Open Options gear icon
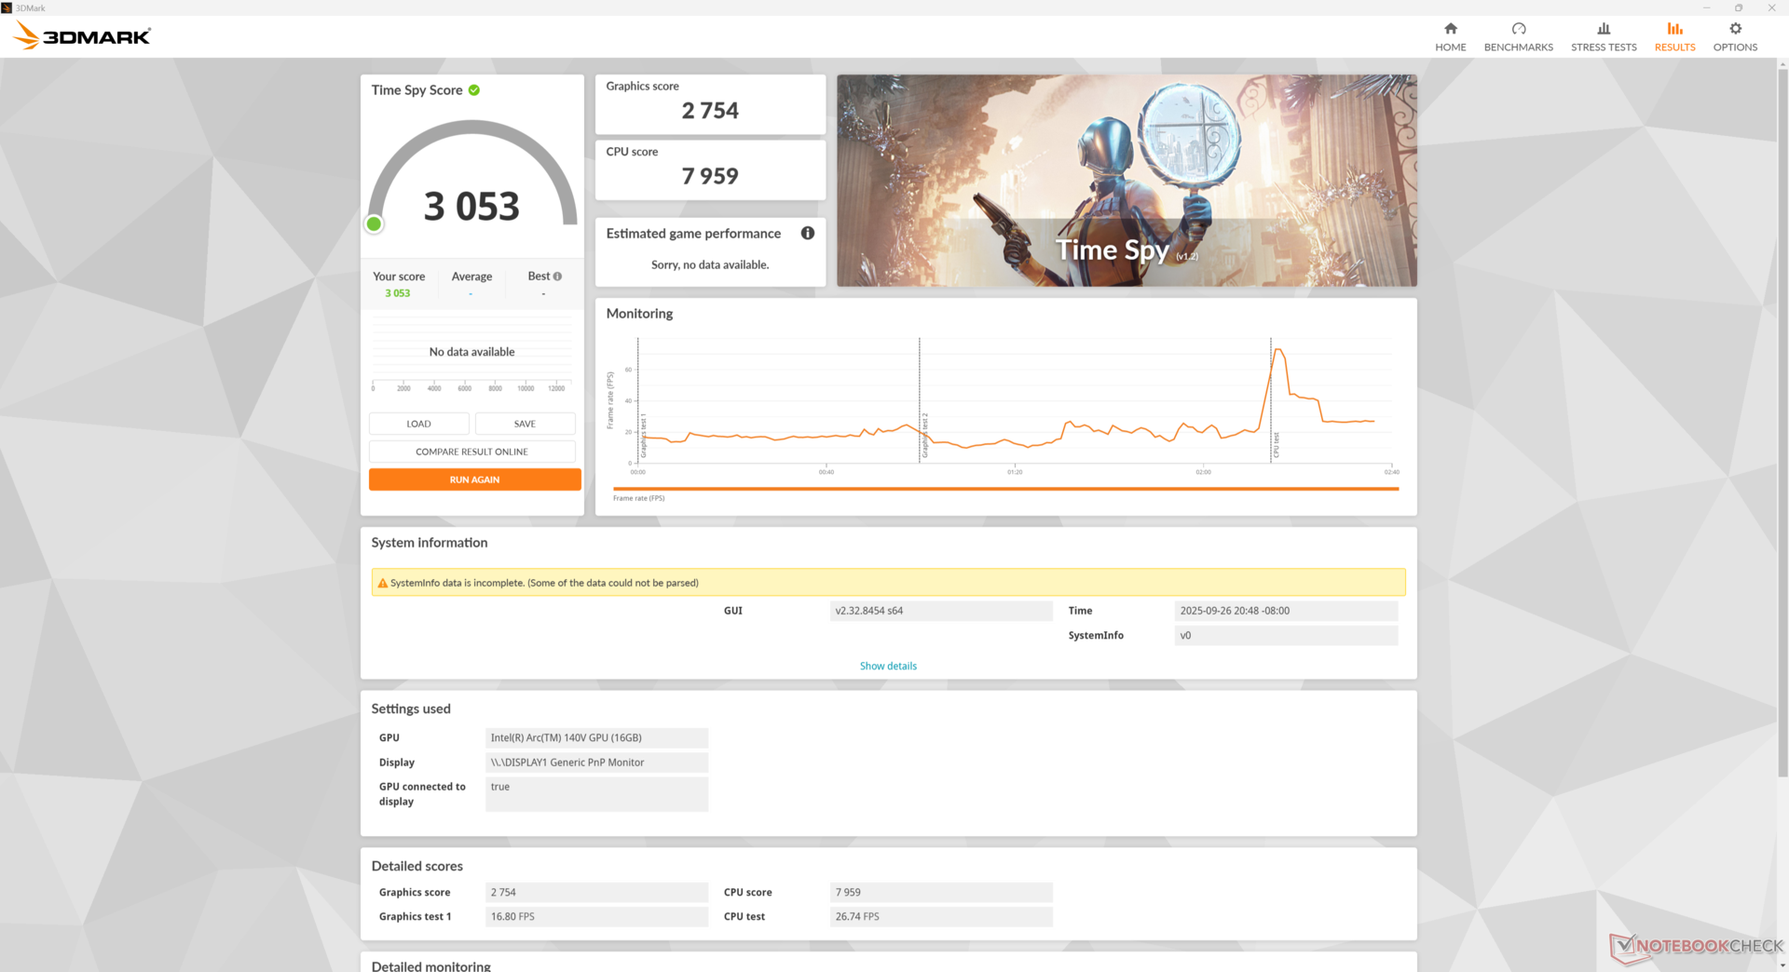 (1734, 29)
